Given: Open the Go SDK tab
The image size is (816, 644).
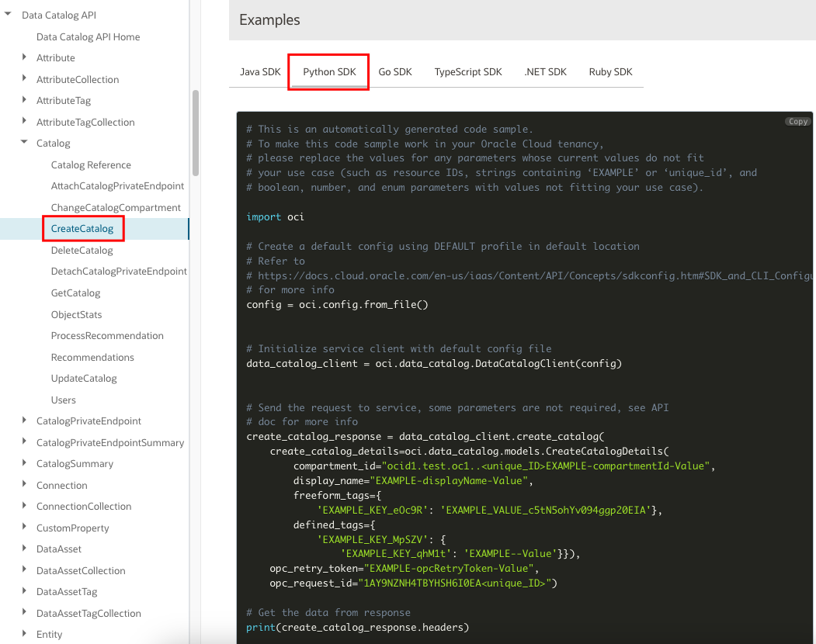Looking at the screenshot, I should tap(395, 72).
